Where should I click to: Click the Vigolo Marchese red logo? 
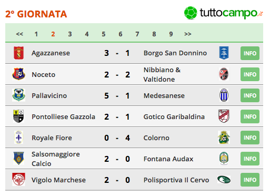coord(18,179)
